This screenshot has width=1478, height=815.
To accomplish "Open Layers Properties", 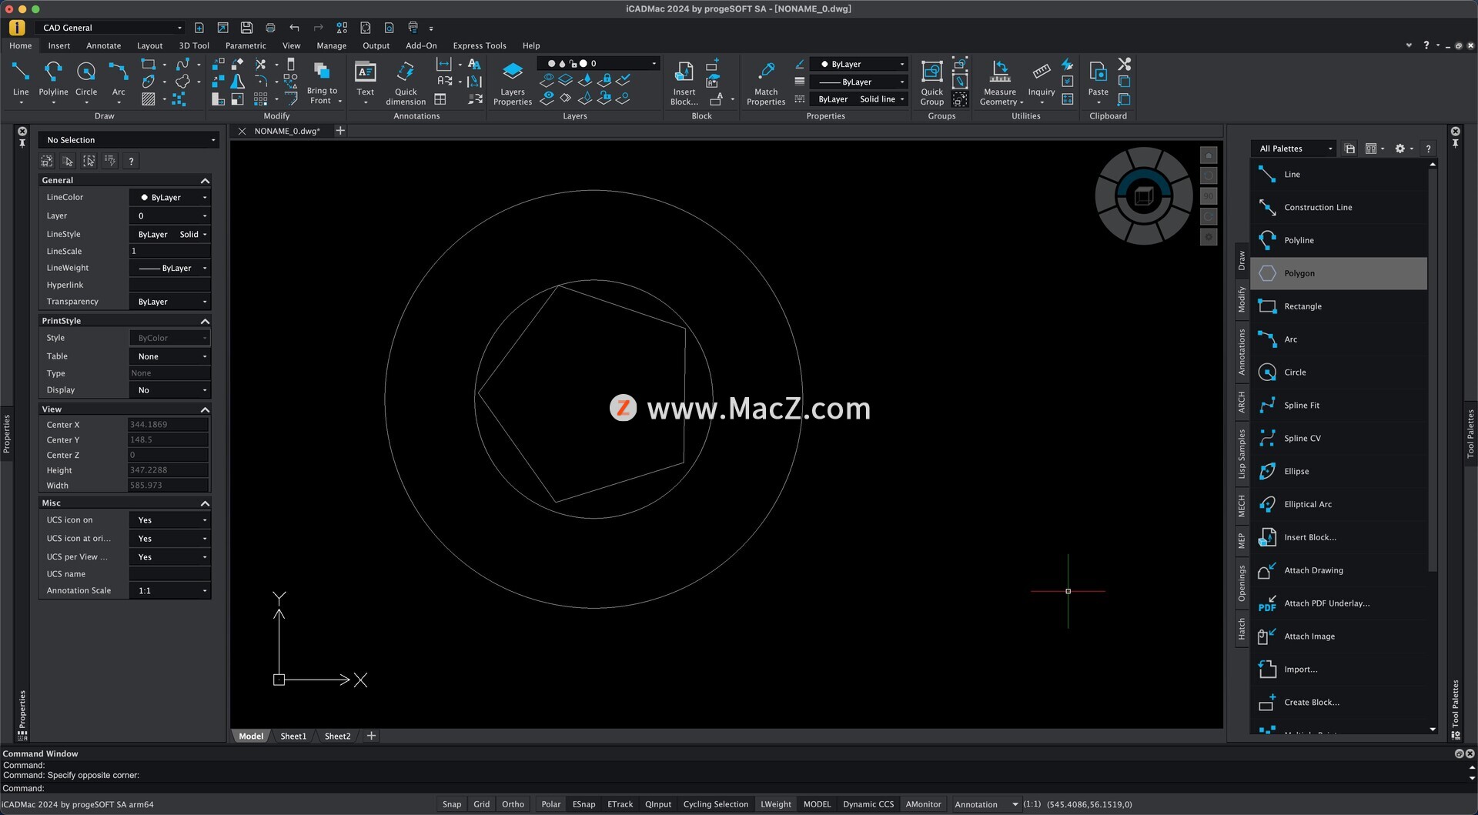I will pos(513,83).
